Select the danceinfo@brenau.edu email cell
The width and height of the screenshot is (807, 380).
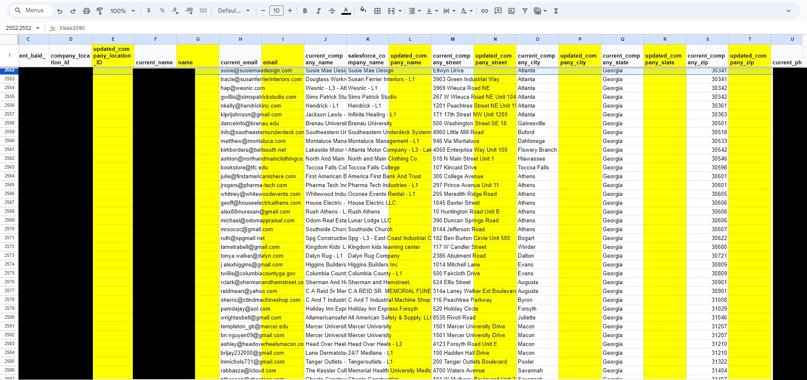click(x=240, y=123)
